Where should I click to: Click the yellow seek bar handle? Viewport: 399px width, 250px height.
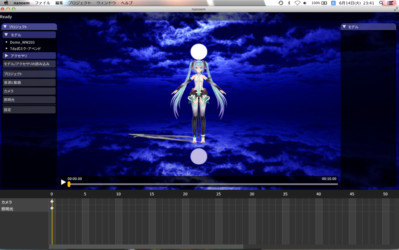(x=69, y=184)
